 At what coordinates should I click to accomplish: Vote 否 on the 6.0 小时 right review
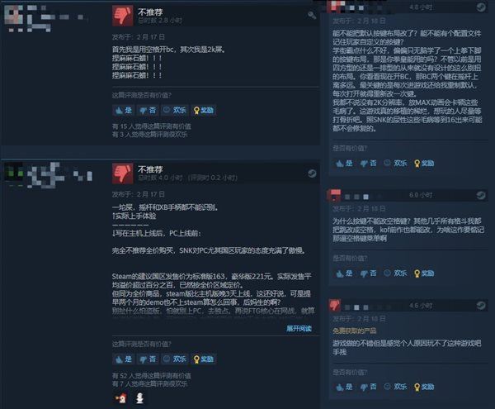click(369, 273)
